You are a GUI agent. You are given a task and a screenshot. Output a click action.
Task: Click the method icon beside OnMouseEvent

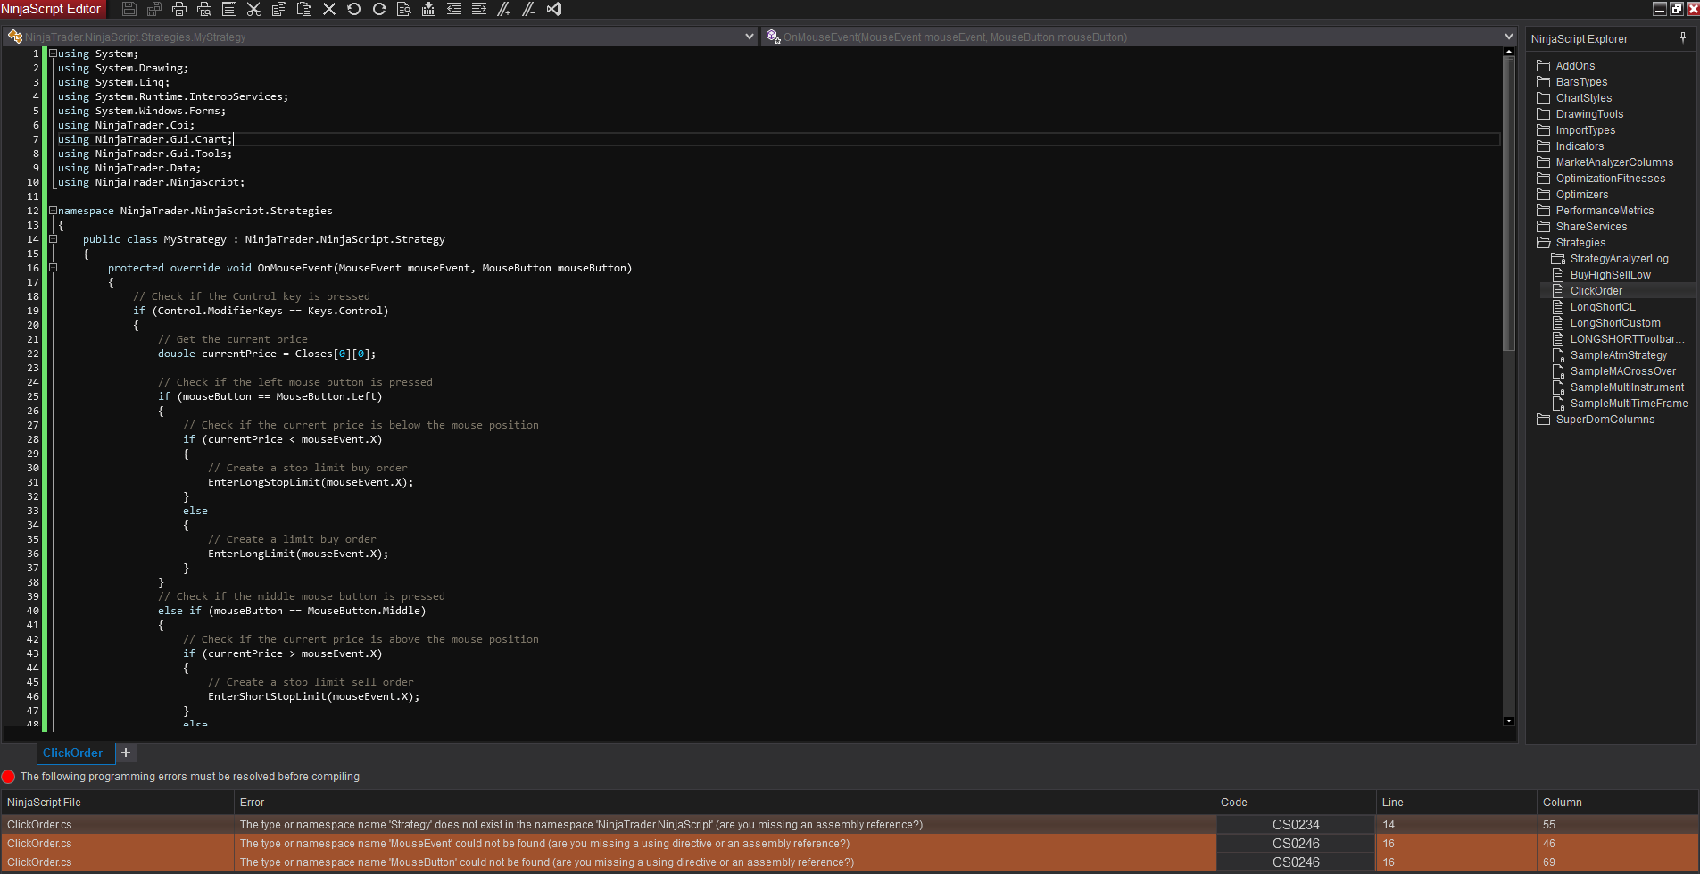pos(773,37)
